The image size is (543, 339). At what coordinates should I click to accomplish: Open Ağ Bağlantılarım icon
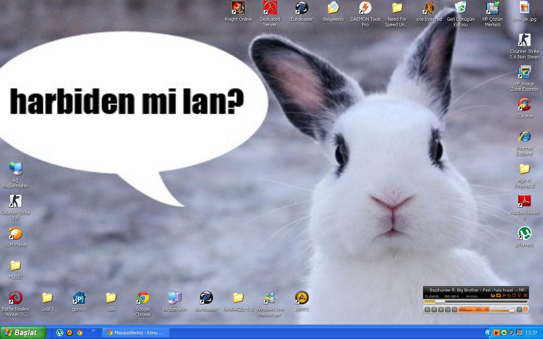15,175
